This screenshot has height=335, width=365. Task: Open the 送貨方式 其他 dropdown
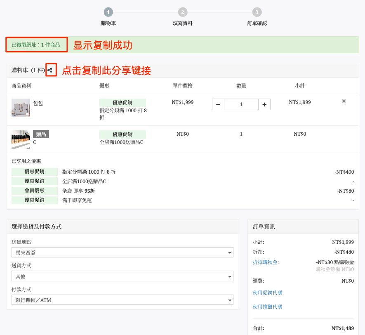(x=122, y=276)
